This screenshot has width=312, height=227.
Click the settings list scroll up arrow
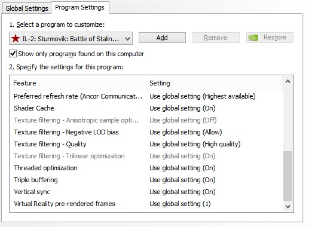click(287, 81)
